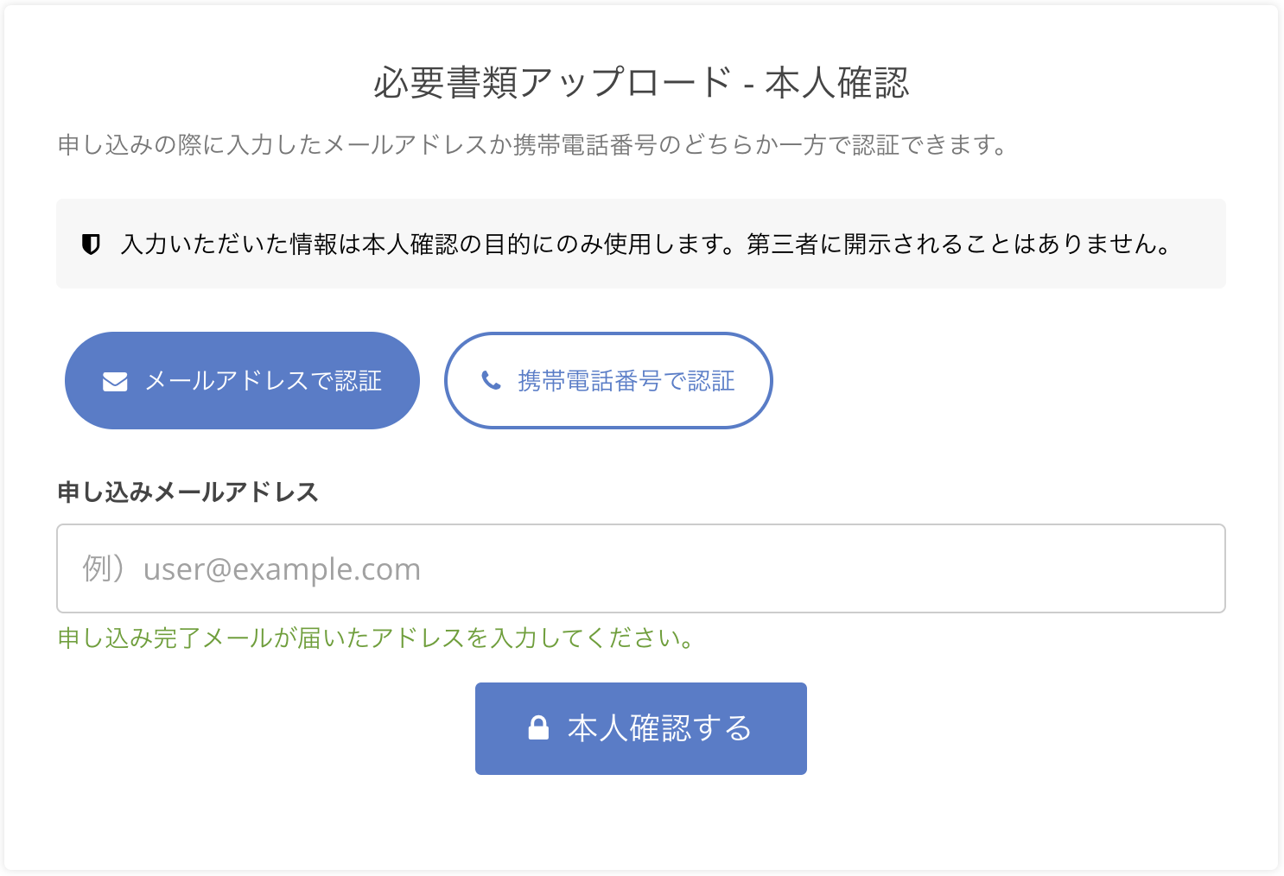Image resolution: width=1284 pixels, height=876 pixels.
Task: Click the green hint text below email field
Action: [x=376, y=638]
